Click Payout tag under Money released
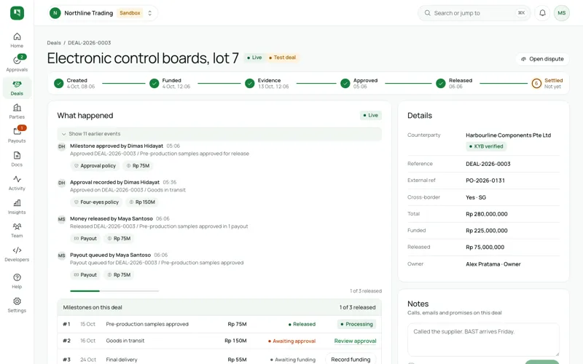 click(85, 239)
